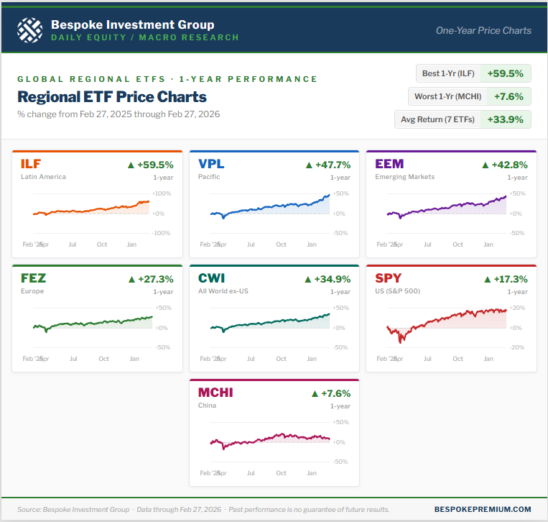Click the green arrow by EEM's +42.8%
Screen dimensions: 548x522
click(486, 165)
